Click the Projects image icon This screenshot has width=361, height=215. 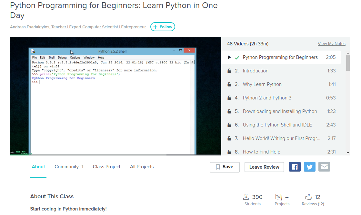[x=279, y=196]
